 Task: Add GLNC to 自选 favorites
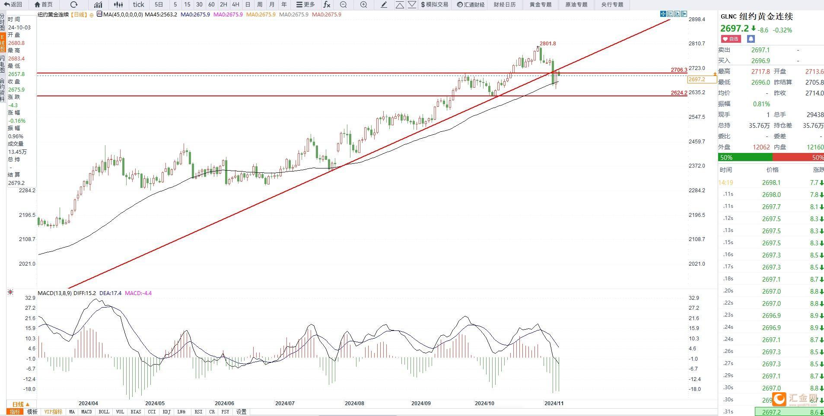[x=731, y=39]
